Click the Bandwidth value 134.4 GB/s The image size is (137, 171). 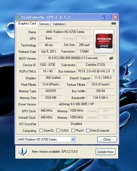[101, 97]
